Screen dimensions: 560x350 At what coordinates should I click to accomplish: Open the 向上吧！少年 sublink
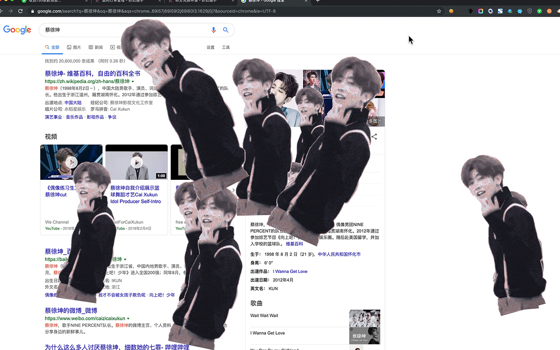162,295
